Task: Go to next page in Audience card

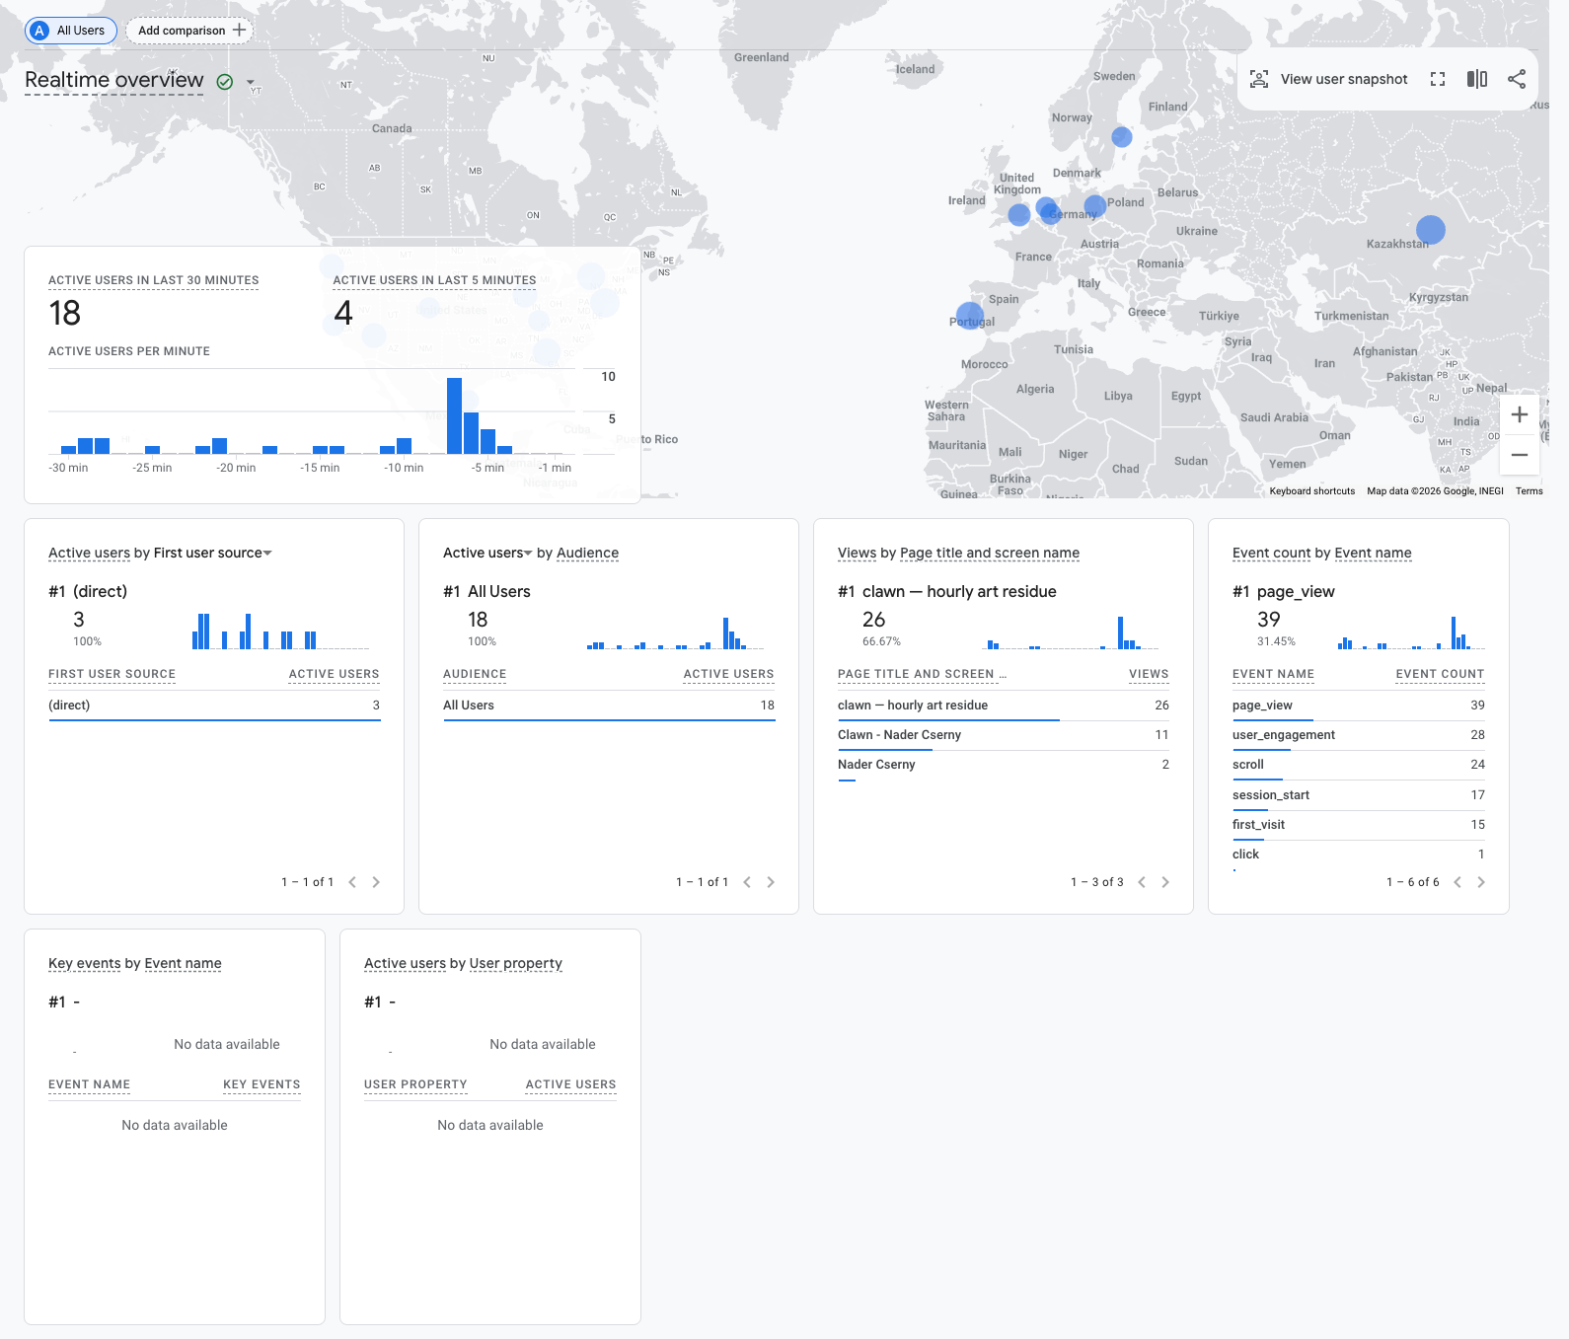Action: click(771, 882)
